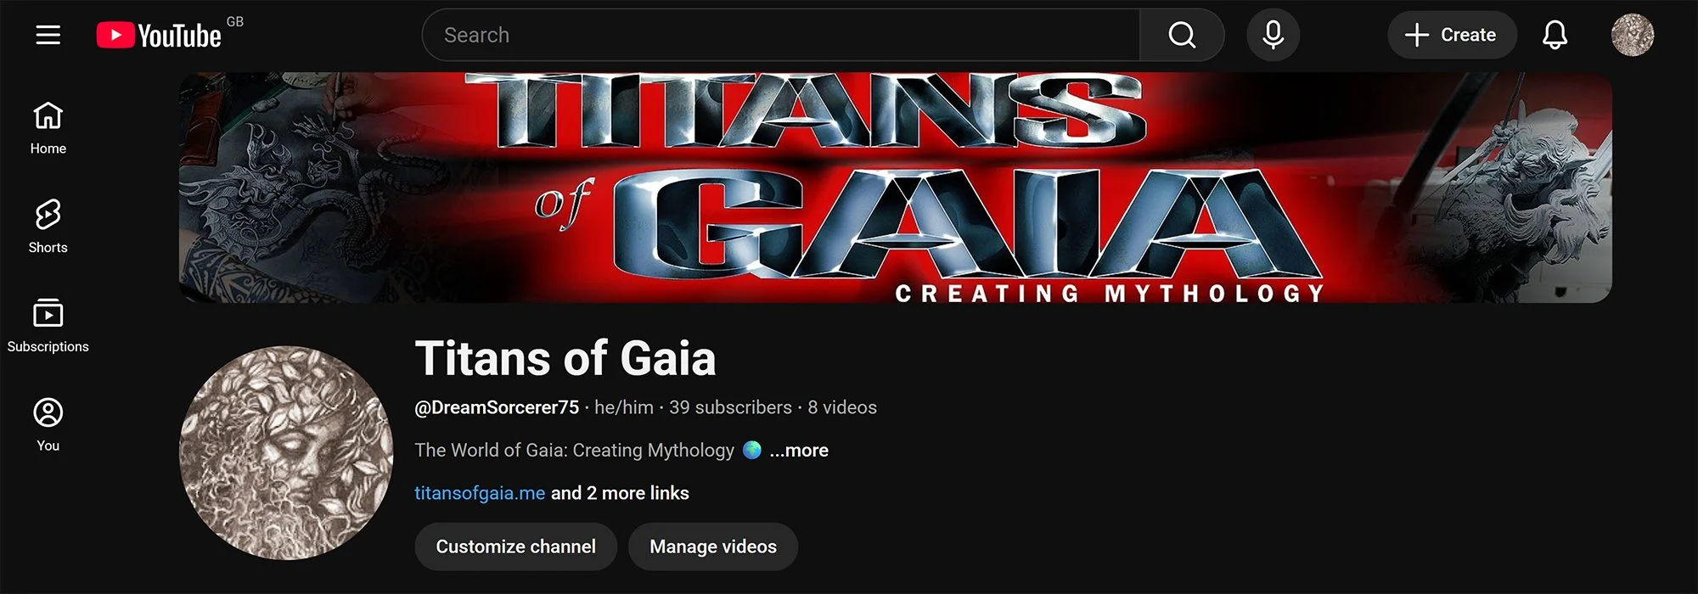Click the Customize channel button
The height and width of the screenshot is (594, 1698).
click(x=515, y=546)
